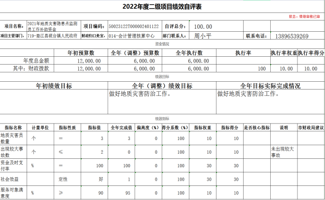Click the self-evaluation score 100.00 cell
325x200 pixels.
tap(216, 26)
